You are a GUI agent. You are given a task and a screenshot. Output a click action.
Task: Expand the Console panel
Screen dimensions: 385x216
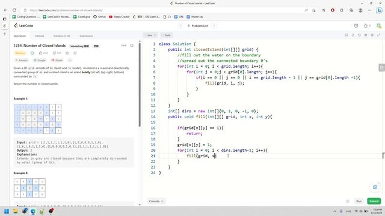[x=156, y=201]
